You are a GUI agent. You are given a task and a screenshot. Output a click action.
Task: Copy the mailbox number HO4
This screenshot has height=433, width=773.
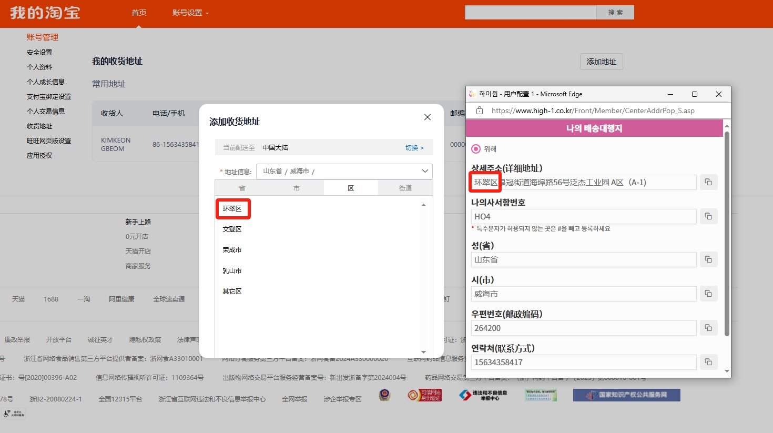click(708, 216)
